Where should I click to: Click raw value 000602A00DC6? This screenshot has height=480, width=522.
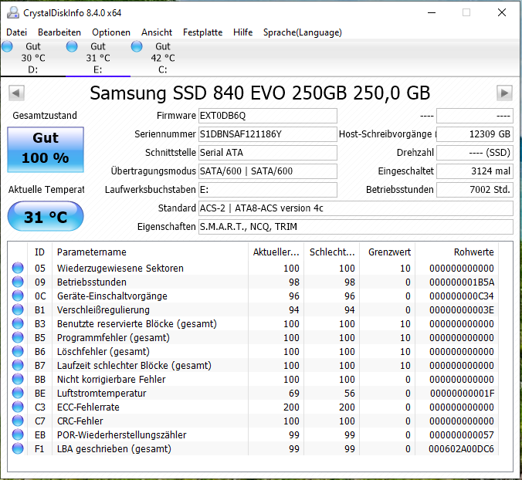coord(462,448)
